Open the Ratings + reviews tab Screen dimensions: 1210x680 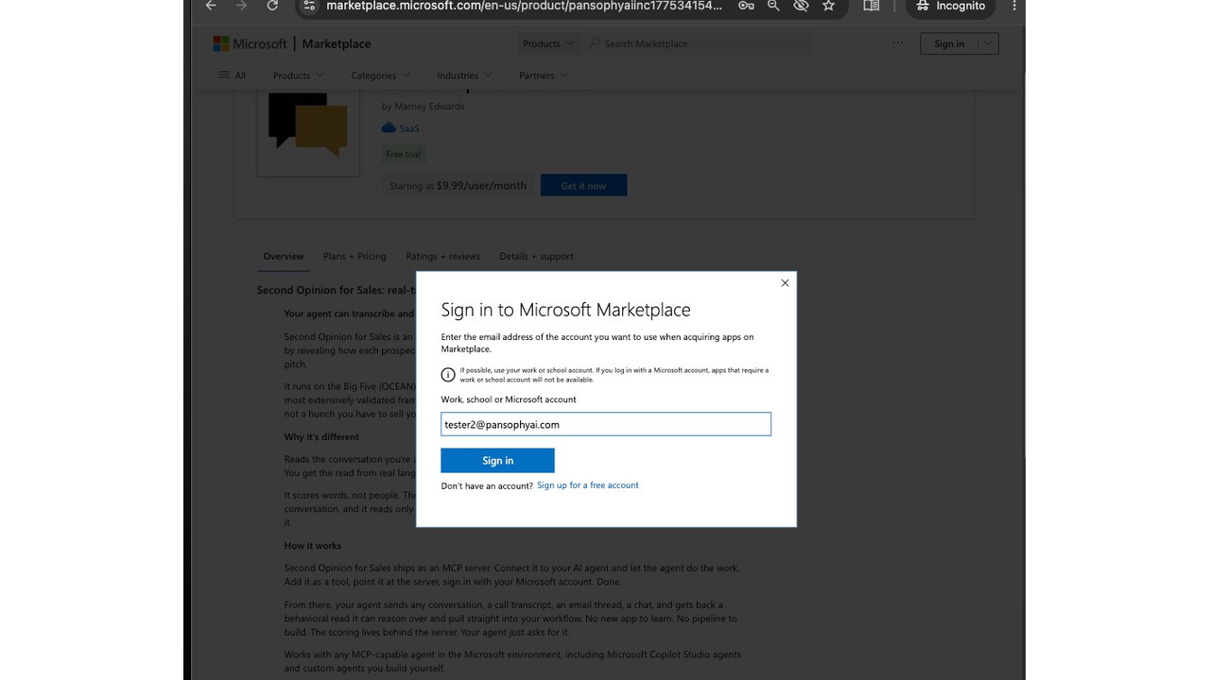pos(443,256)
